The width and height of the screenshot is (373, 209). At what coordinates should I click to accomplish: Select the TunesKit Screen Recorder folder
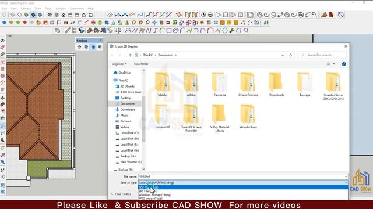[x=191, y=118]
